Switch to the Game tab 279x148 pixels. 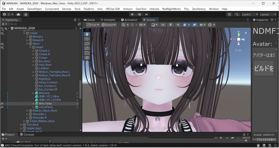tap(89, 20)
